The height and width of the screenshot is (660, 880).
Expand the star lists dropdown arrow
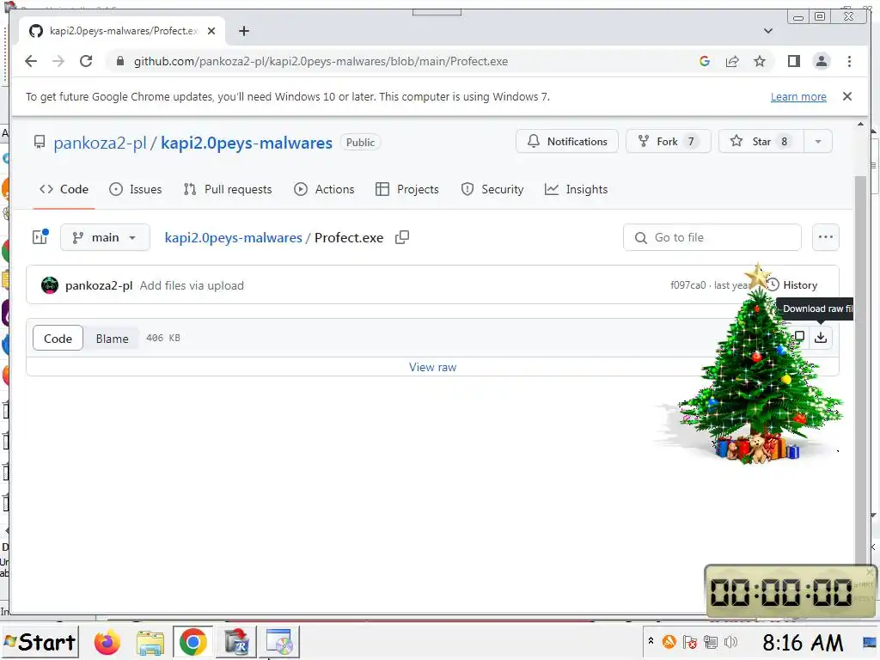pyautogui.click(x=818, y=142)
